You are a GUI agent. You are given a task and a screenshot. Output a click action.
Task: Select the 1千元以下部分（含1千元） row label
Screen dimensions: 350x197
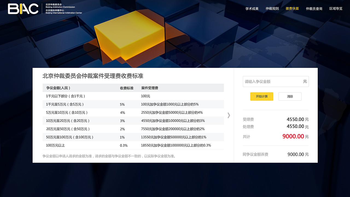coord(66,96)
